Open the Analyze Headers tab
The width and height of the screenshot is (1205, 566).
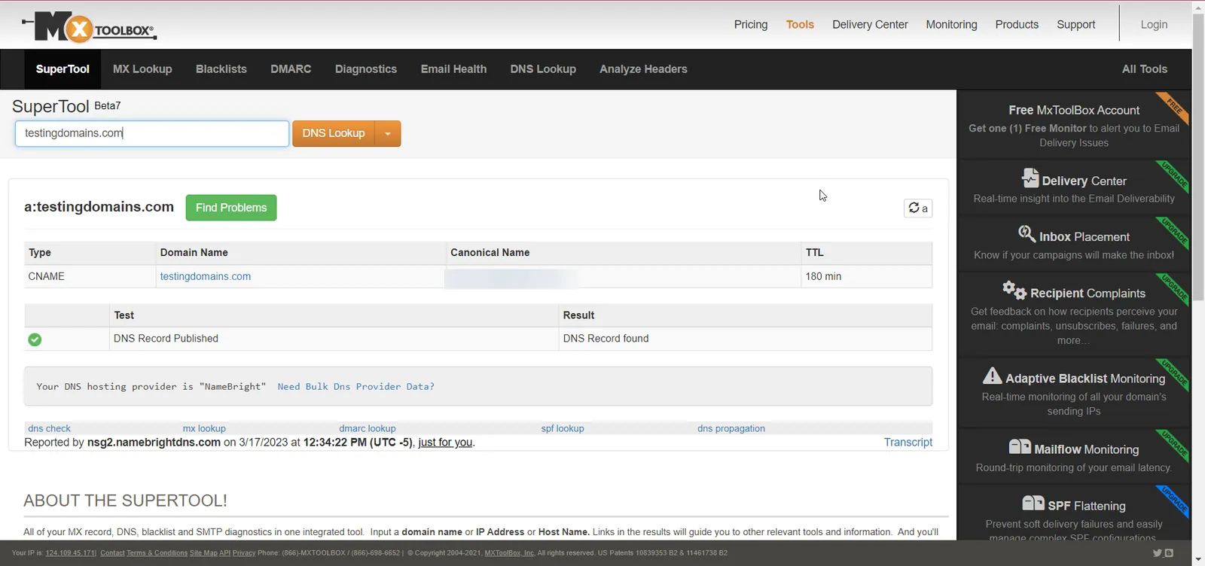point(643,69)
